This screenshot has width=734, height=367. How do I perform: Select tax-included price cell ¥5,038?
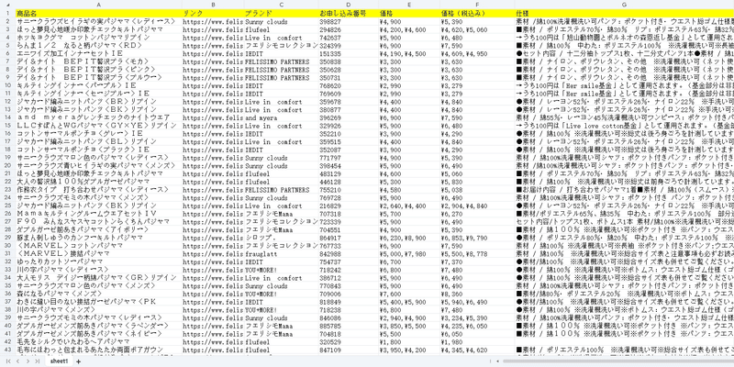click(x=477, y=190)
